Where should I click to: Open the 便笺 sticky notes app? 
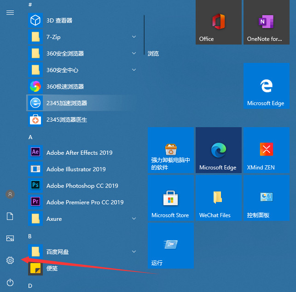click(82, 268)
